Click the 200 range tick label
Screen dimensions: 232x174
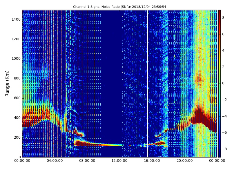pyautogui.click(x=17, y=137)
